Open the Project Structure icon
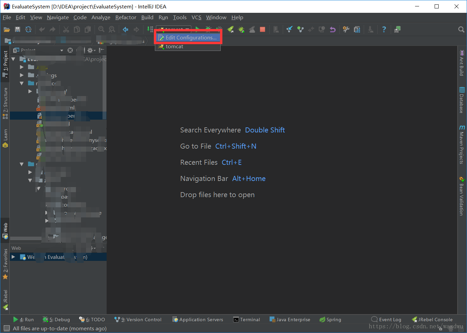Screen dimensions: 467x333 click(357, 30)
